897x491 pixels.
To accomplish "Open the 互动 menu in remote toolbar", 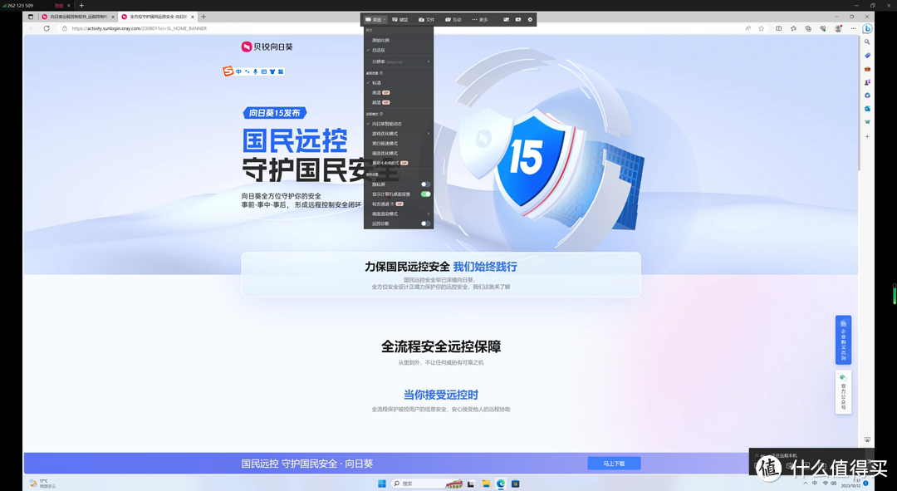I will click(453, 19).
